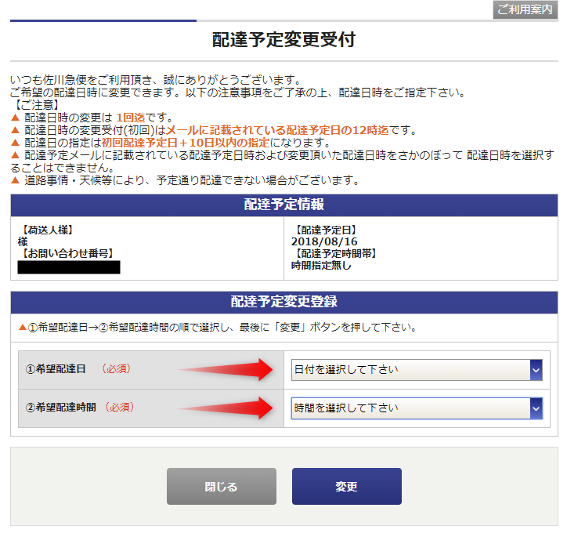
Task: Click warning triangle before ①希望配達日→② instruction
Action: pos(22,328)
